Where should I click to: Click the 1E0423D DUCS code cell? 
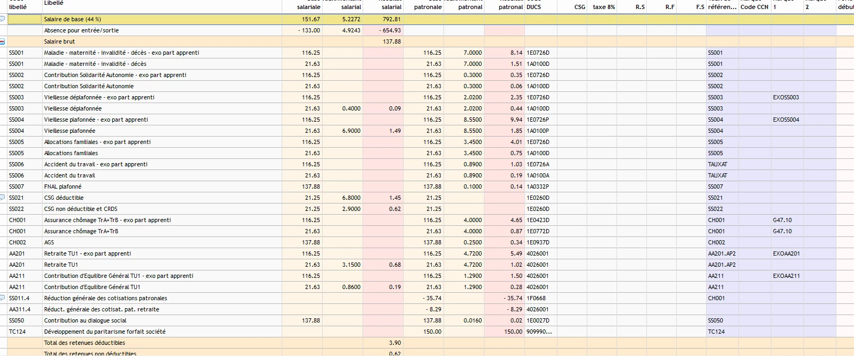pos(540,220)
